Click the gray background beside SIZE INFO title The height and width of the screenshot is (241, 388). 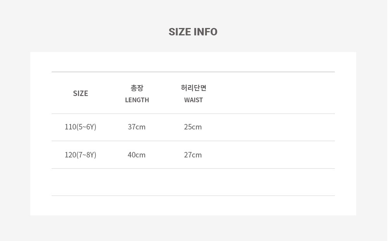297,32
